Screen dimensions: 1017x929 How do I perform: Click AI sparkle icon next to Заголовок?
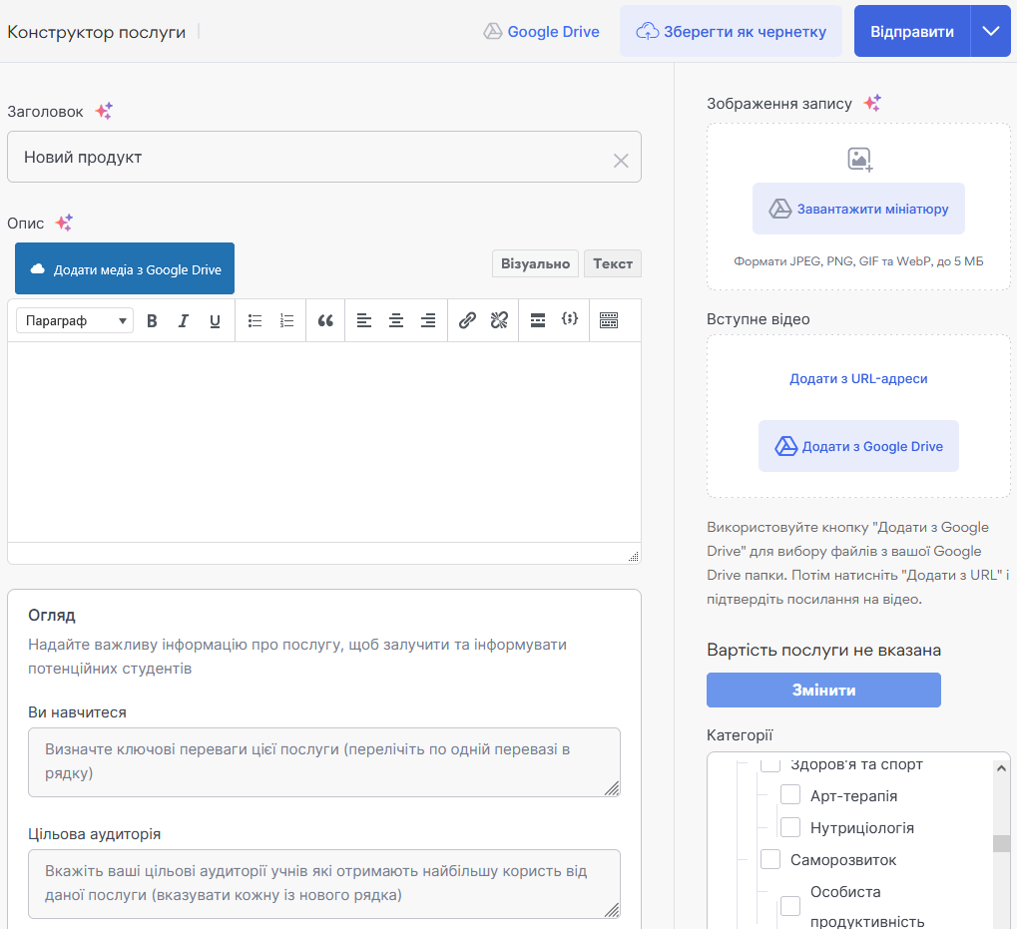pos(104,112)
